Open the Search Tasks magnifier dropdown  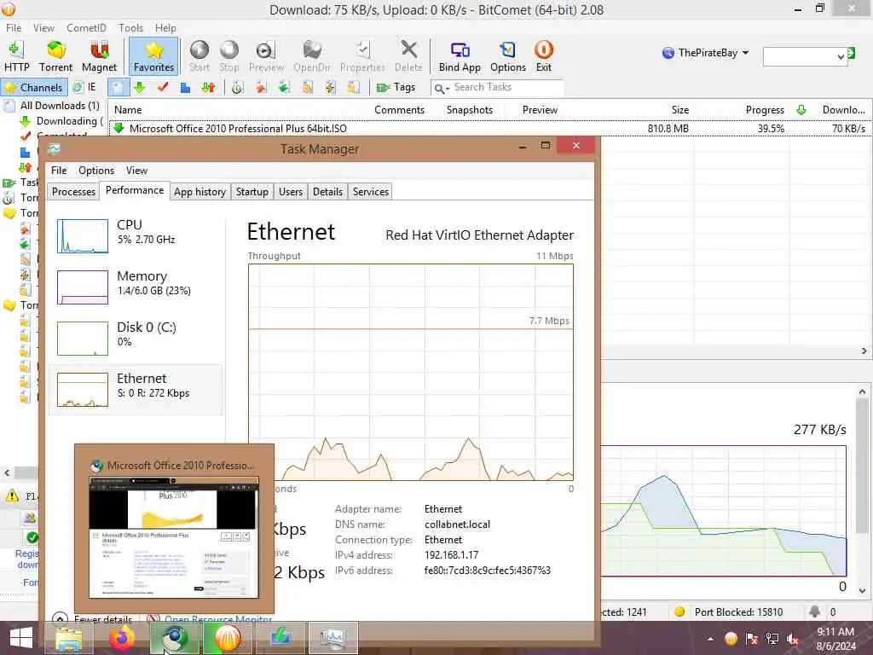point(442,88)
